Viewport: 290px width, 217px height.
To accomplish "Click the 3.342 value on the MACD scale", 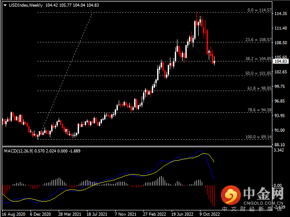I will click(279, 151).
